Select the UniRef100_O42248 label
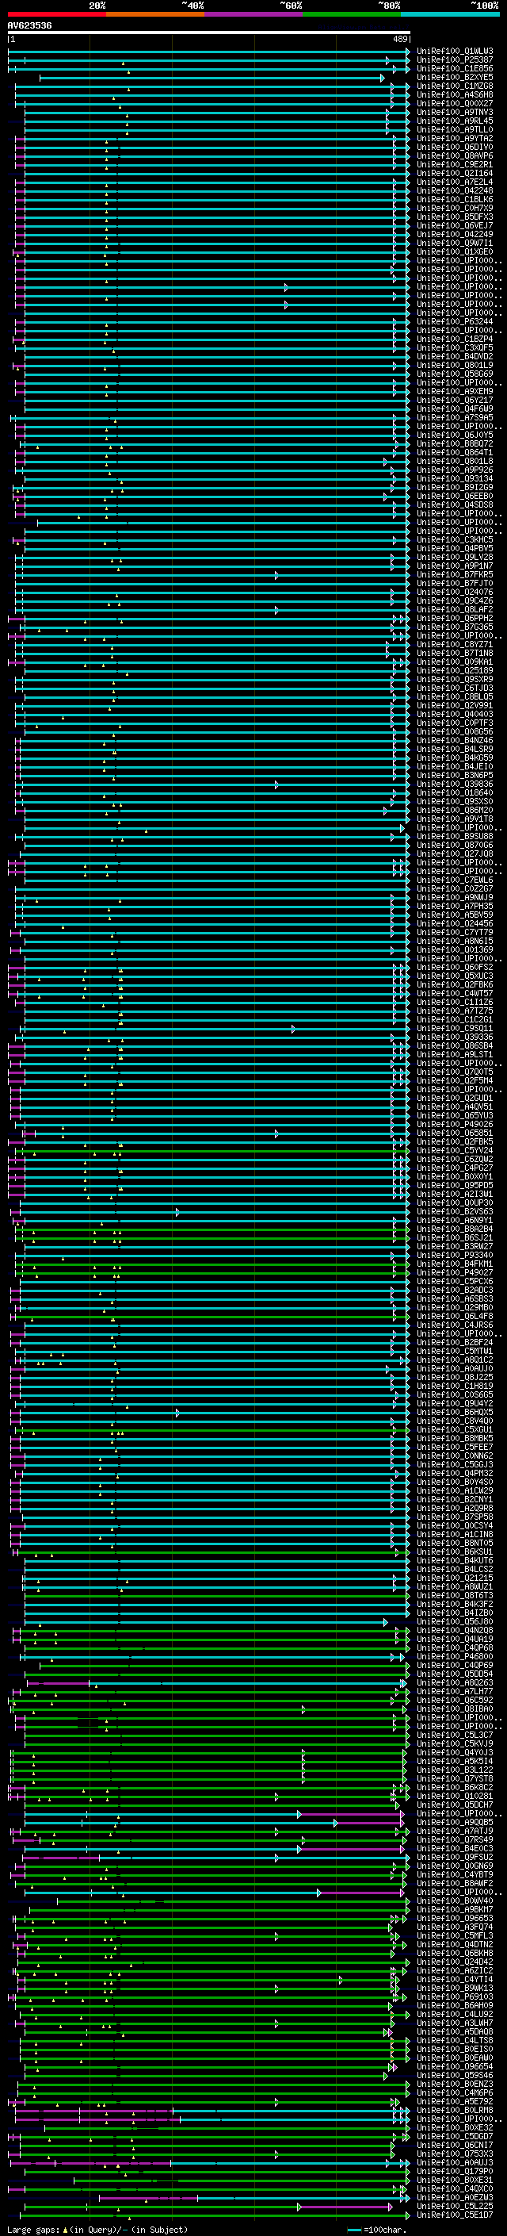507x2236 pixels. [455, 191]
